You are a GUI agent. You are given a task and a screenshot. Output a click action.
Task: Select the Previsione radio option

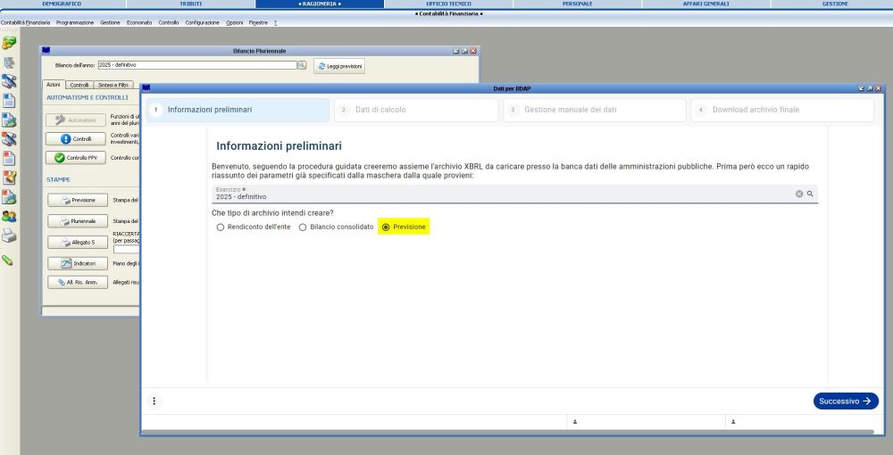click(x=386, y=227)
